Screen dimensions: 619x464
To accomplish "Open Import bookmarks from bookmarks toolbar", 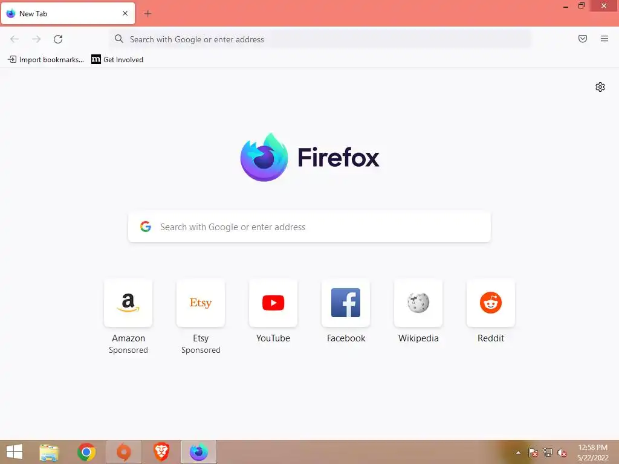I will pyautogui.click(x=46, y=60).
